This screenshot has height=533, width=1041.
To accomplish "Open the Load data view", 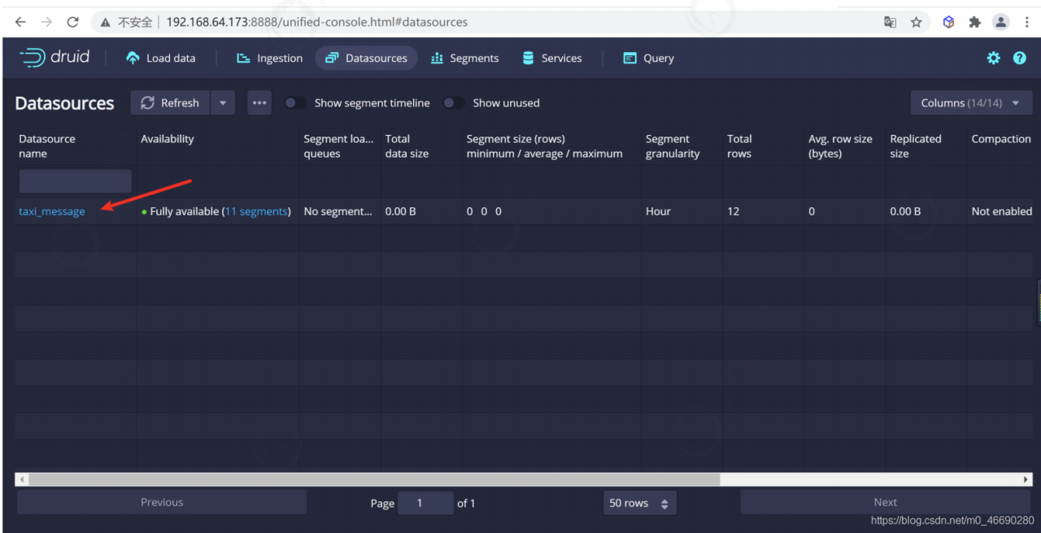I will (161, 58).
